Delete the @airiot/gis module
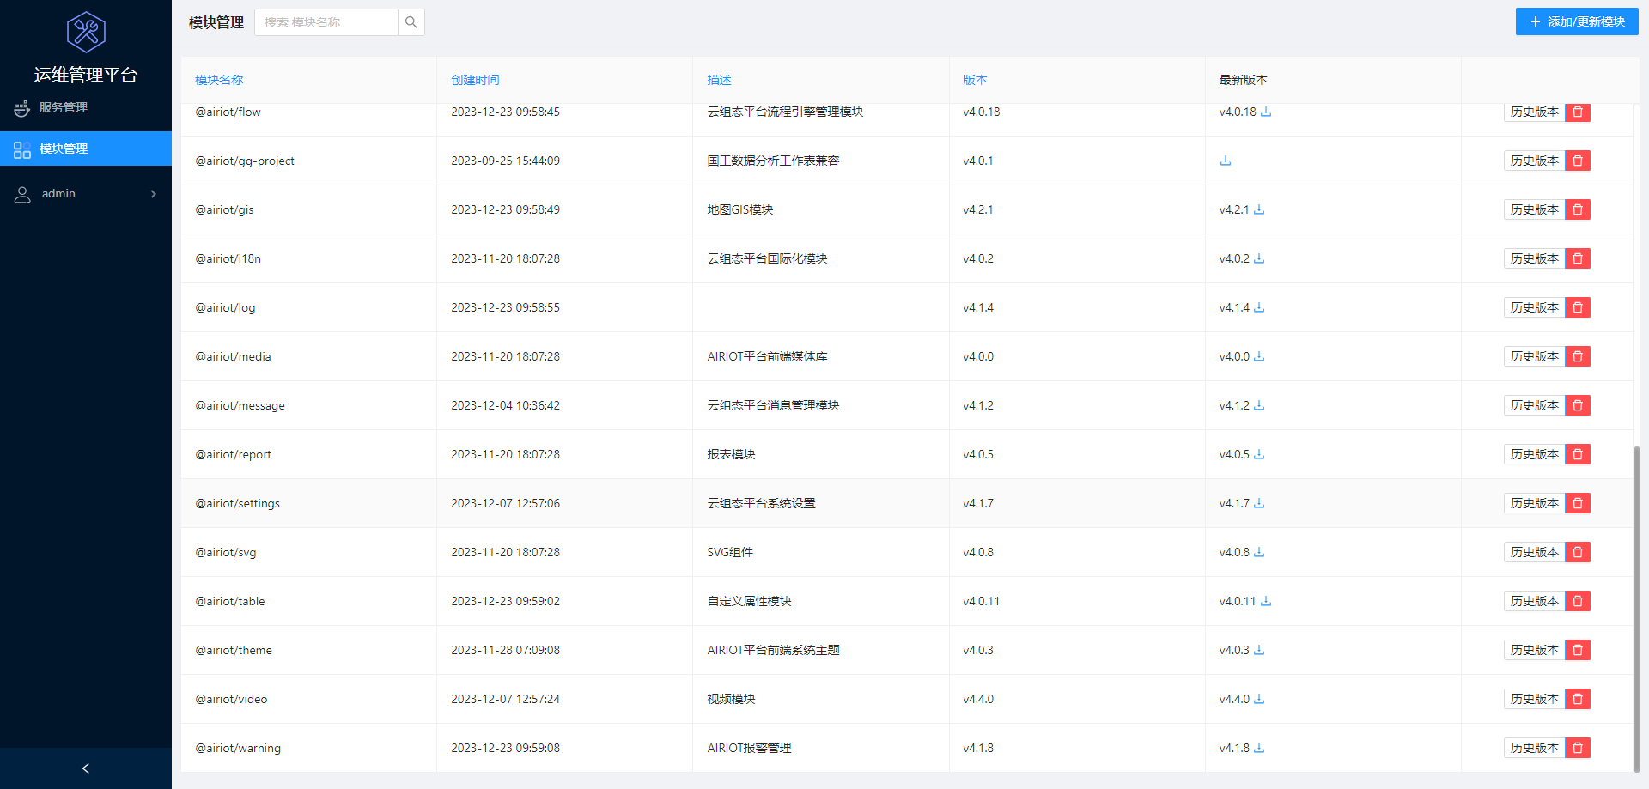Image resolution: width=1649 pixels, height=789 pixels. tap(1578, 209)
